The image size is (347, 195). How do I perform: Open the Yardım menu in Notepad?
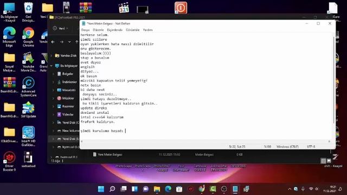tap(147, 30)
